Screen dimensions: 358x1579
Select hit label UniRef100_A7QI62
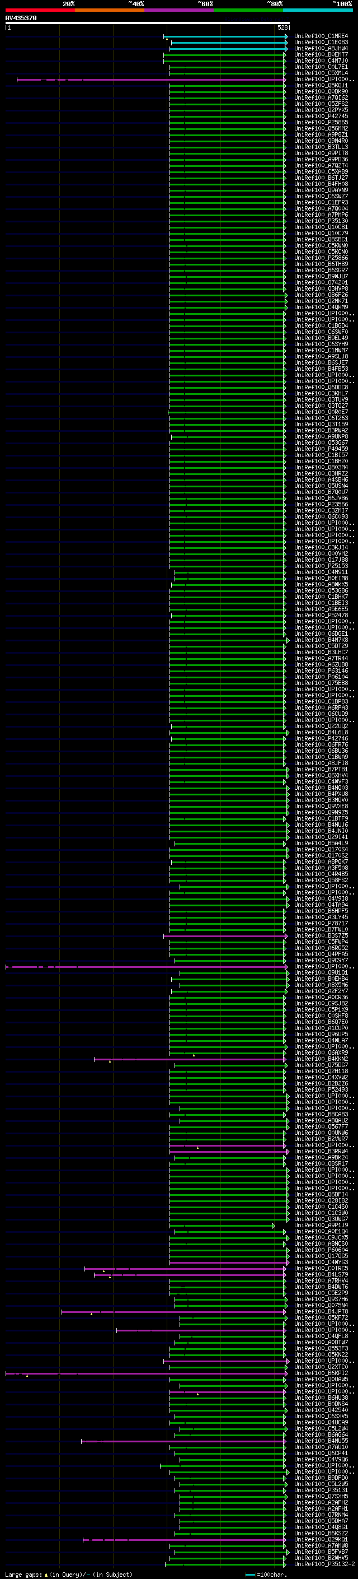321,97
